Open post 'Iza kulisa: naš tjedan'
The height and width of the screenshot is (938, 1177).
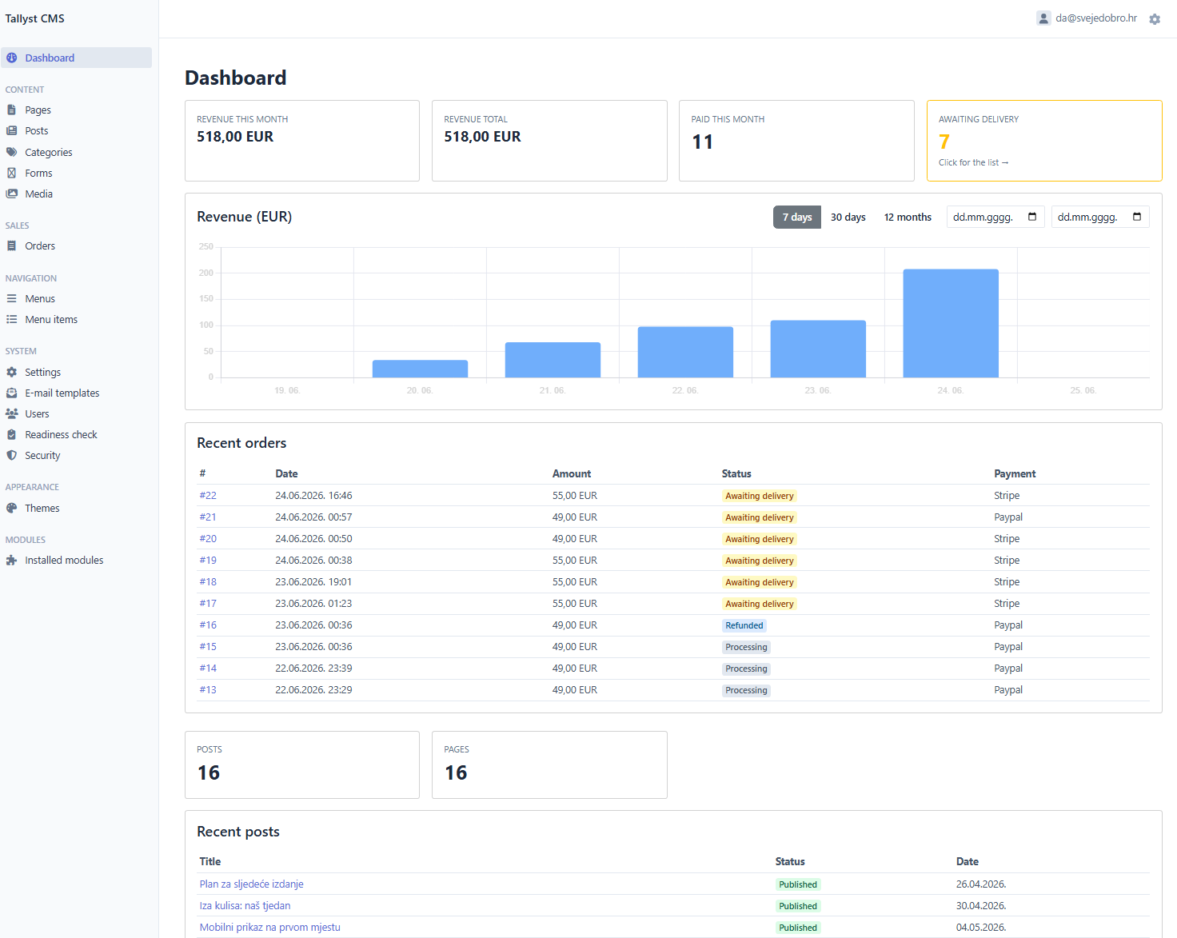245,906
